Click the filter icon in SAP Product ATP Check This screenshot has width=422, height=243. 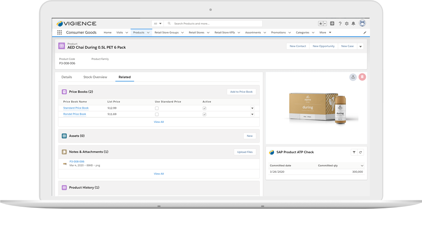click(x=354, y=152)
